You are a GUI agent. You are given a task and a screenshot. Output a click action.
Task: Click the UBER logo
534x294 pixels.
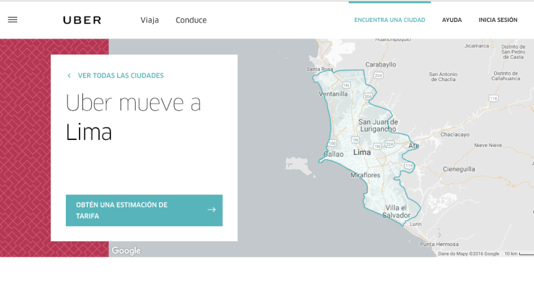pos(82,20)
